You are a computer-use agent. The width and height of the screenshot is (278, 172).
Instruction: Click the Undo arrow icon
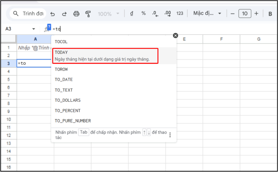(x=52, y=14)
